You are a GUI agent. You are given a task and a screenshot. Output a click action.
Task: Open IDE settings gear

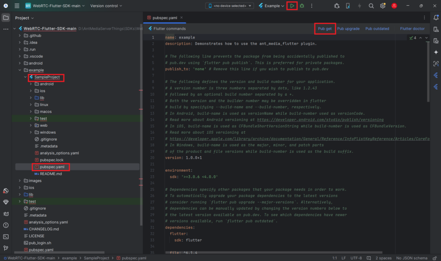(382, 6)
